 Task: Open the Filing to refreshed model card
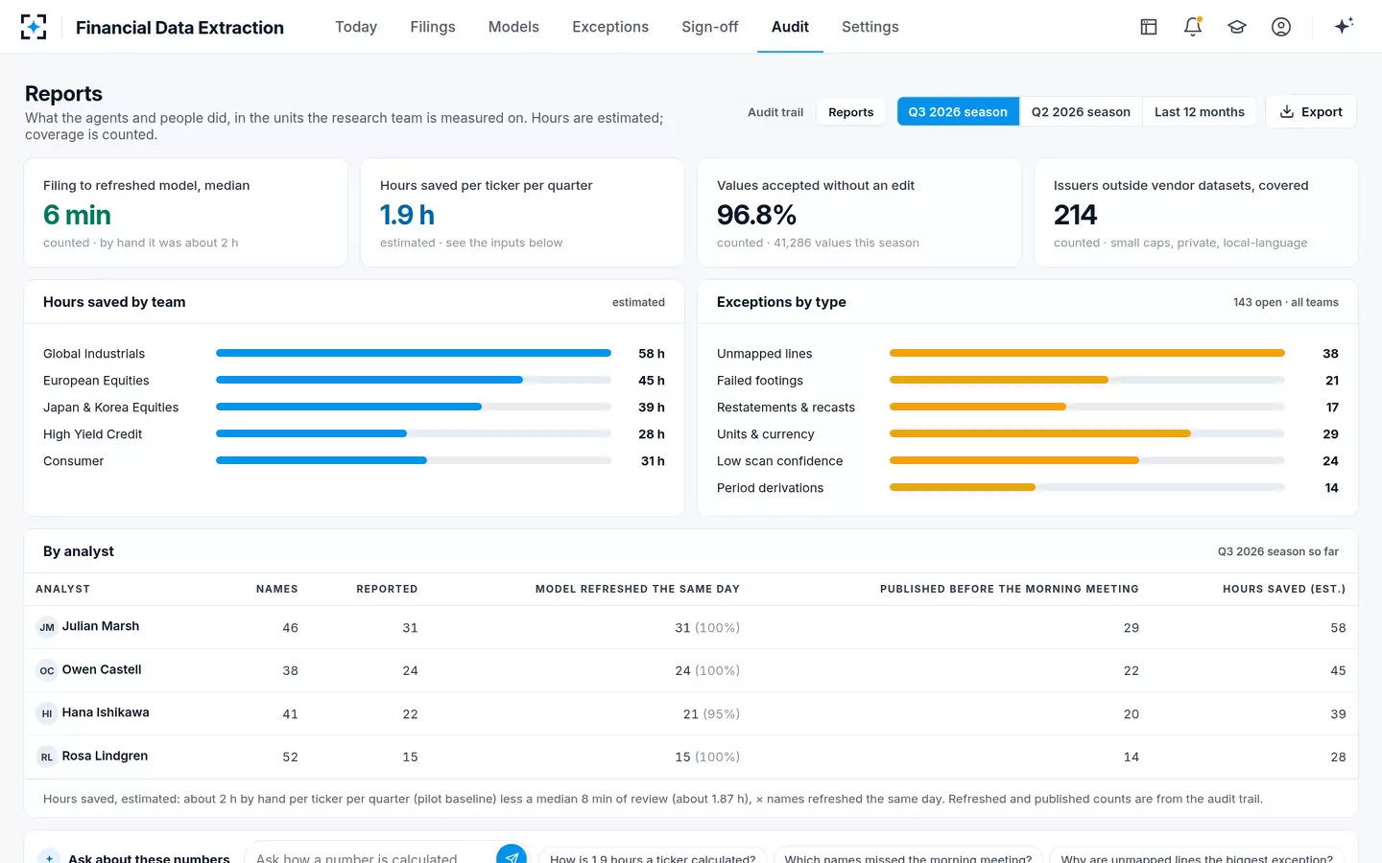185,213
